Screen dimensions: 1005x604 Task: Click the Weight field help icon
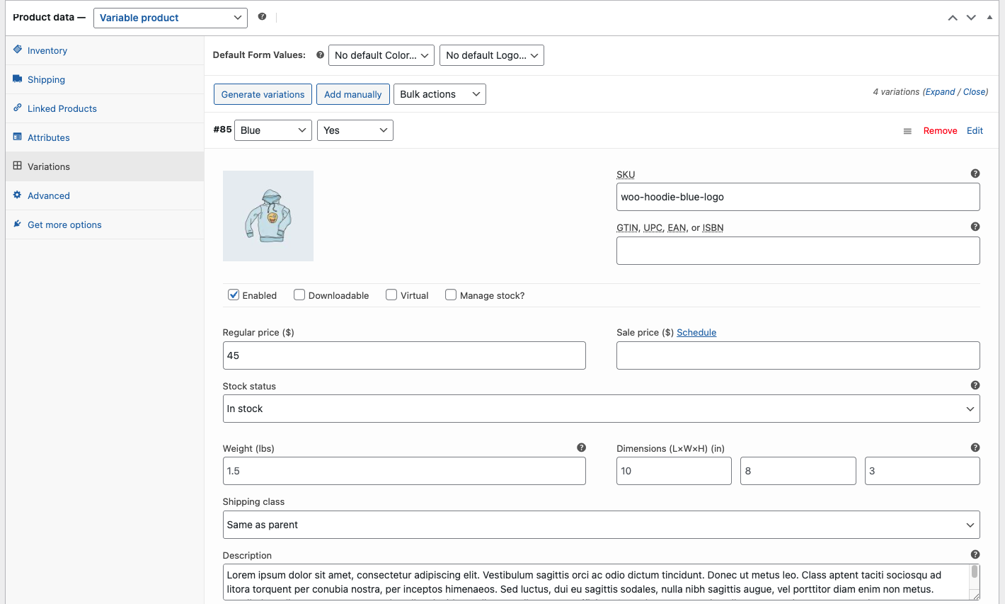click(x=581, y=448)
